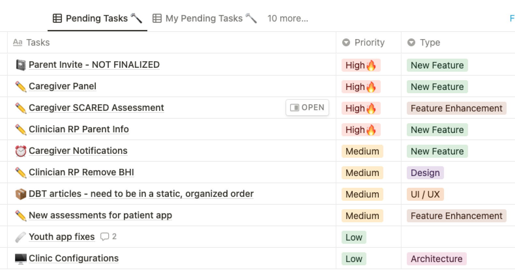This screenshot has width=515, height=279.
Task: Click the green Low tag for Clinic Configurations
Action: point(354,259)
